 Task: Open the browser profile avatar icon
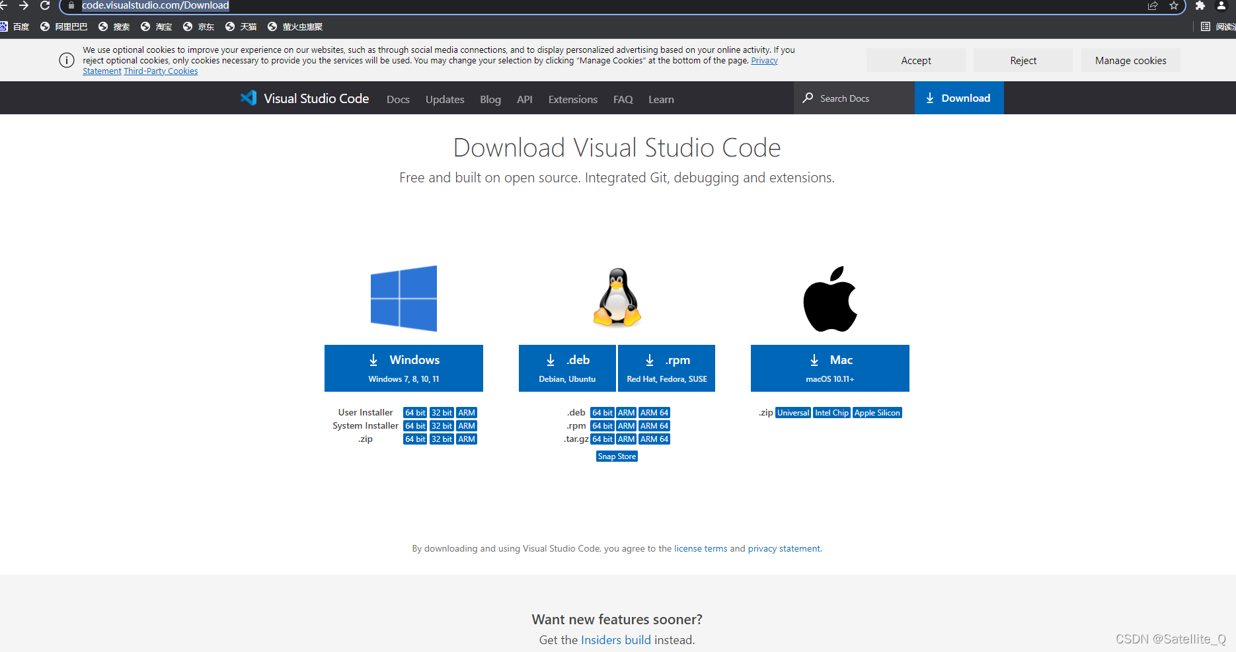coord(1221,5)
